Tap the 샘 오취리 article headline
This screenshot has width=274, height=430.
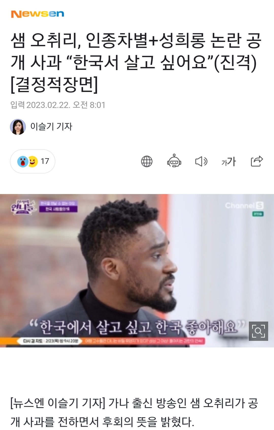[x=136, y=62]
